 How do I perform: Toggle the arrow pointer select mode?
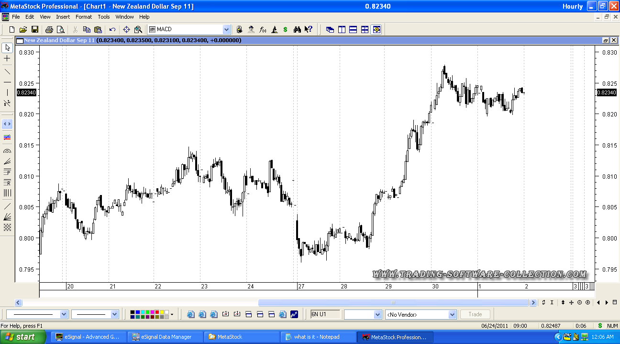click(x=7, y=47)
